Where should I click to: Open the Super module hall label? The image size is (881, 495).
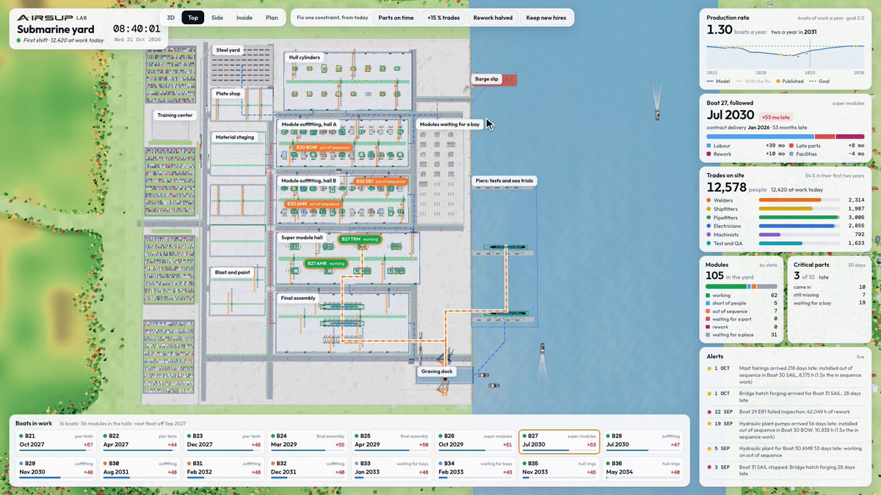[x=302, y=238]
